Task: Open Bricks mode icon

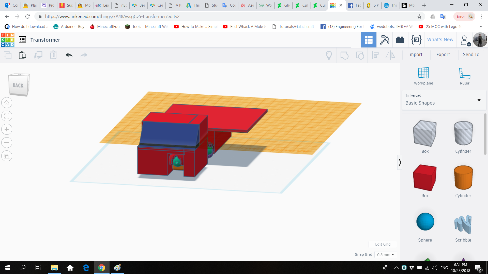Action: point(400,40)
